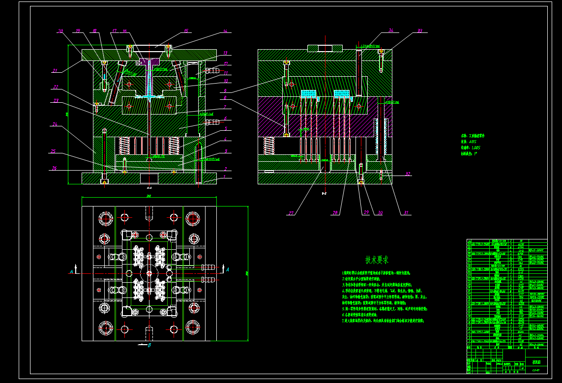Pick part balloon number 17
The image size is (562, 383).
[x=115, y=31]
